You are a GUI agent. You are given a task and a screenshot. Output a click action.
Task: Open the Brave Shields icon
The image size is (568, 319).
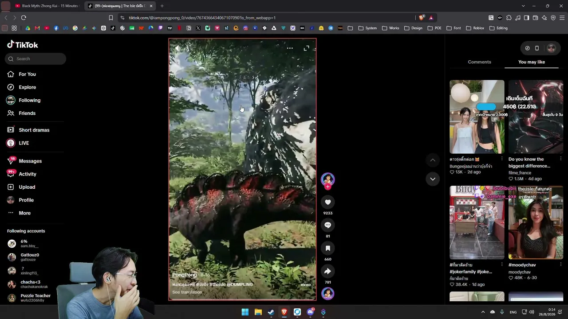click(x=421, y=18)
